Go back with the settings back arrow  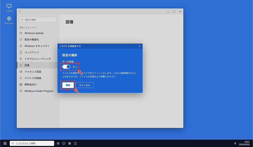tap(20, 11)
